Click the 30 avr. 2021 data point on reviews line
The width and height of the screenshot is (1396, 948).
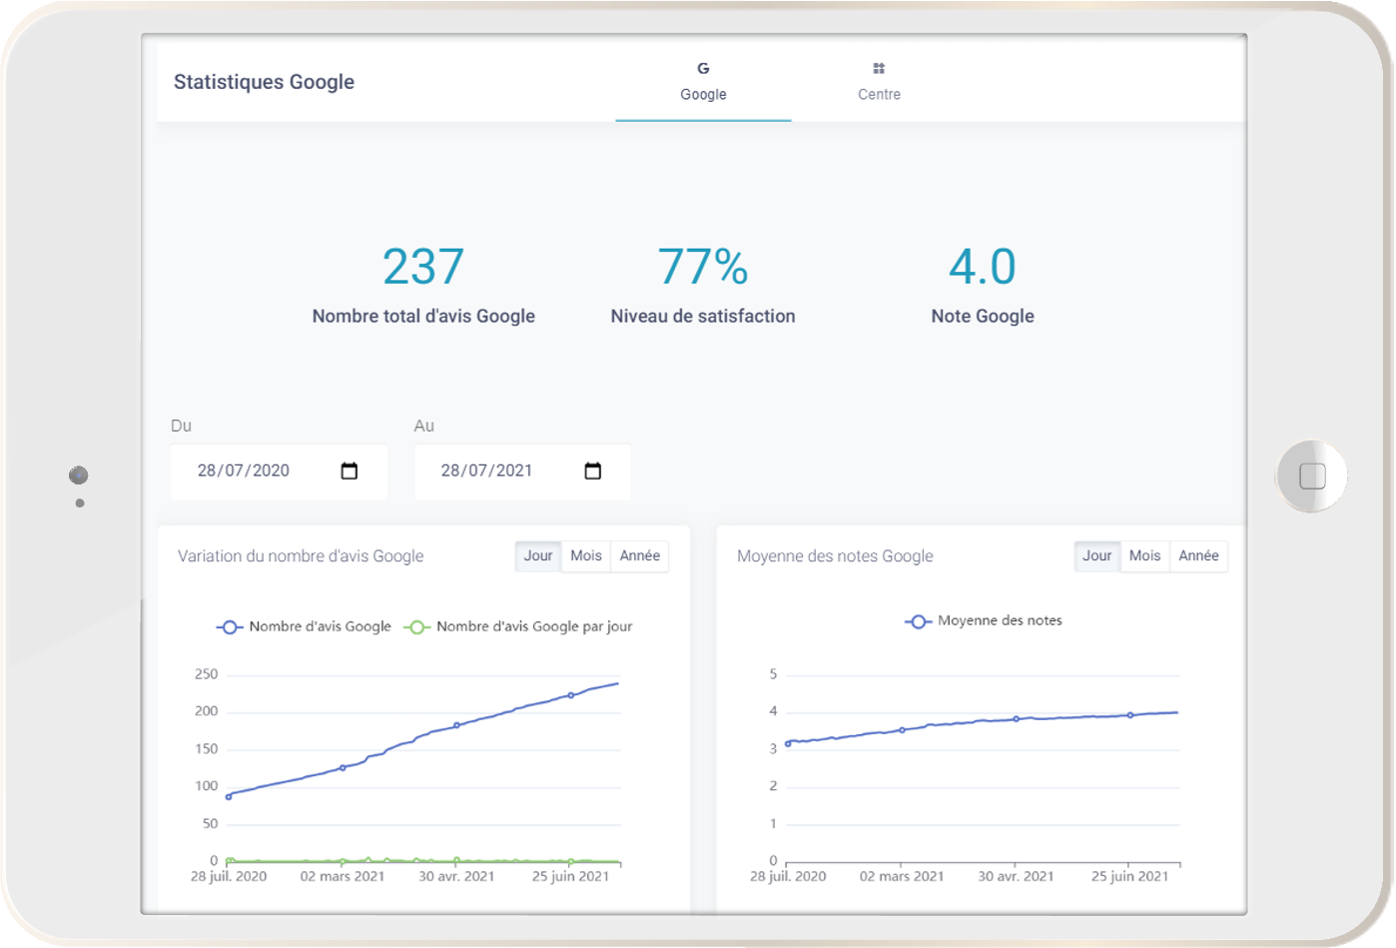click(x=456, y=725)
